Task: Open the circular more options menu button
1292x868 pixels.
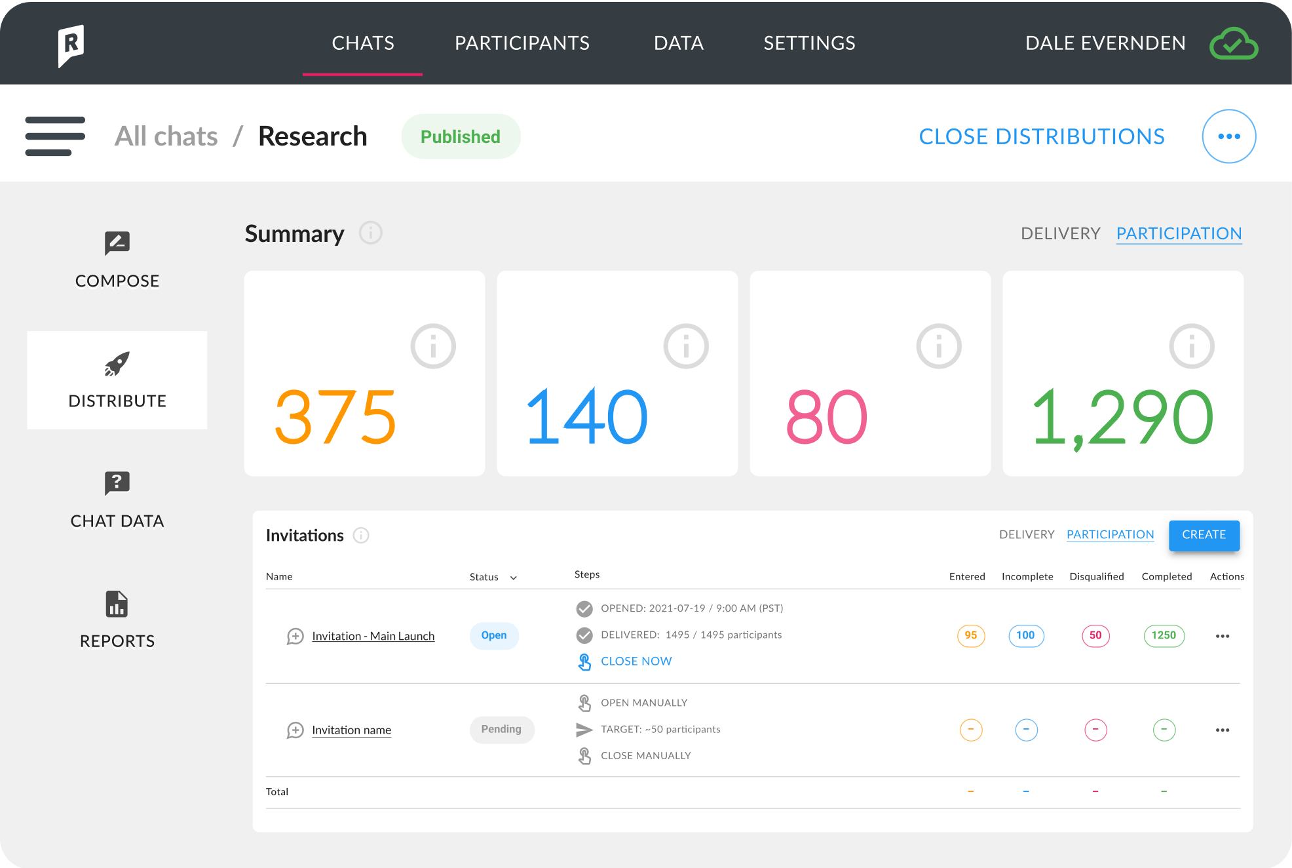Action: [1228, 136]
